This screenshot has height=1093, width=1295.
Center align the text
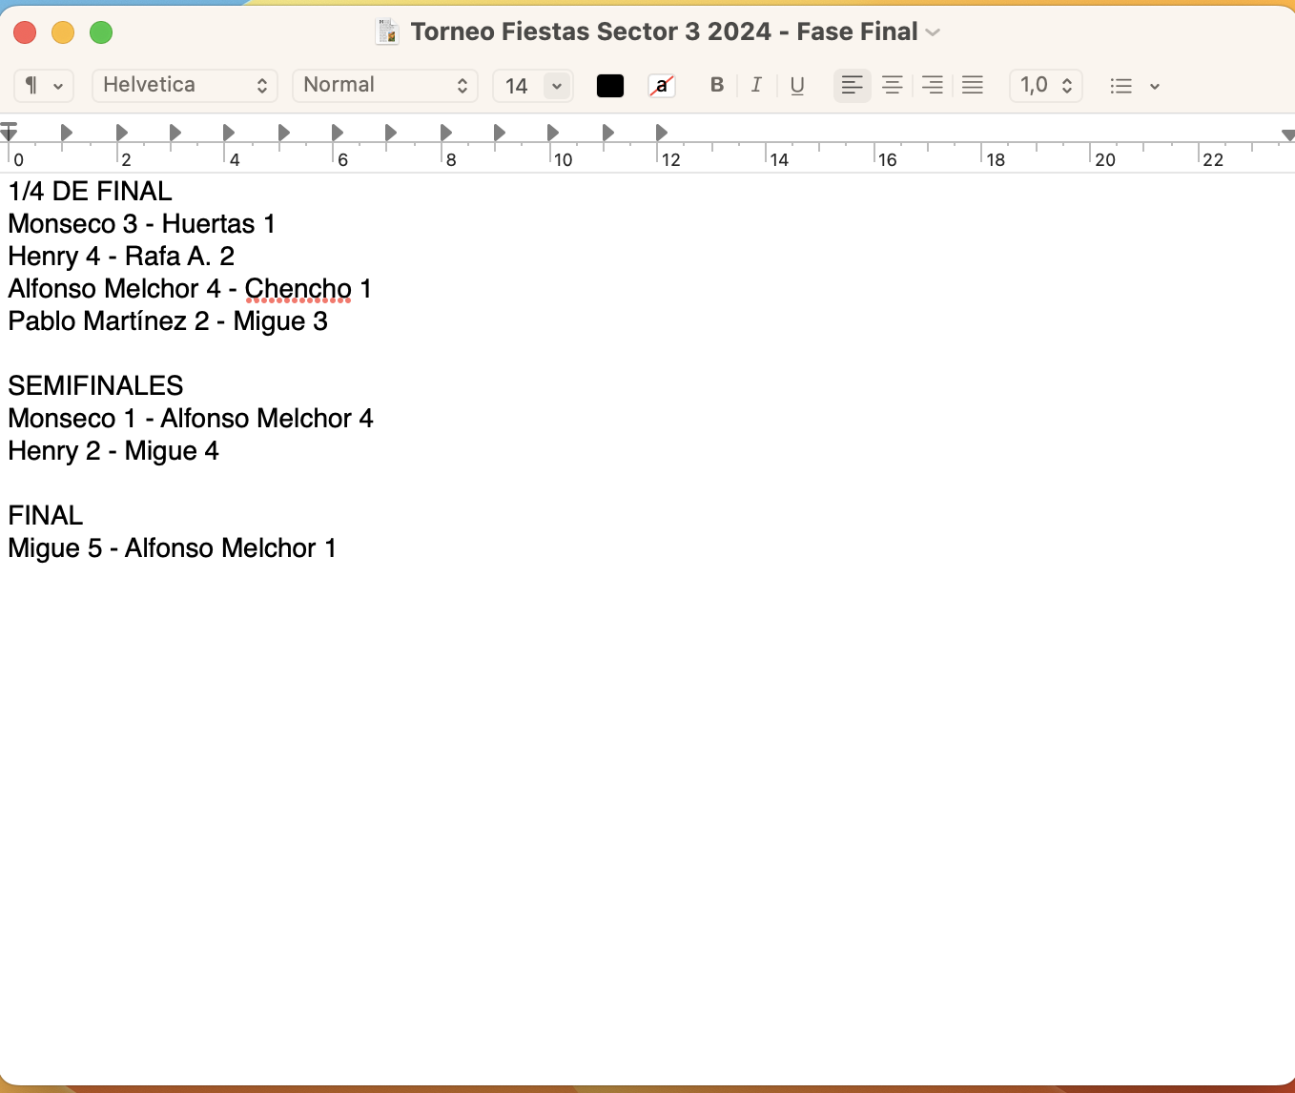tap(892, 85)
